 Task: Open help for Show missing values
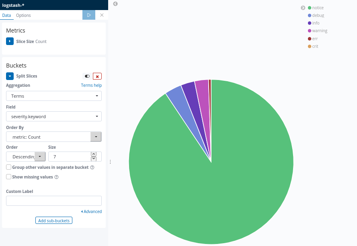[x=56, y=177]
